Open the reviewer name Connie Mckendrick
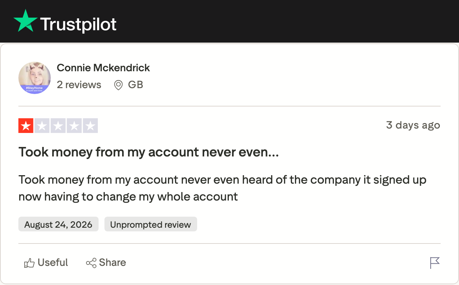The width and height of the screenshot is (459, 285). click(103, 68)
